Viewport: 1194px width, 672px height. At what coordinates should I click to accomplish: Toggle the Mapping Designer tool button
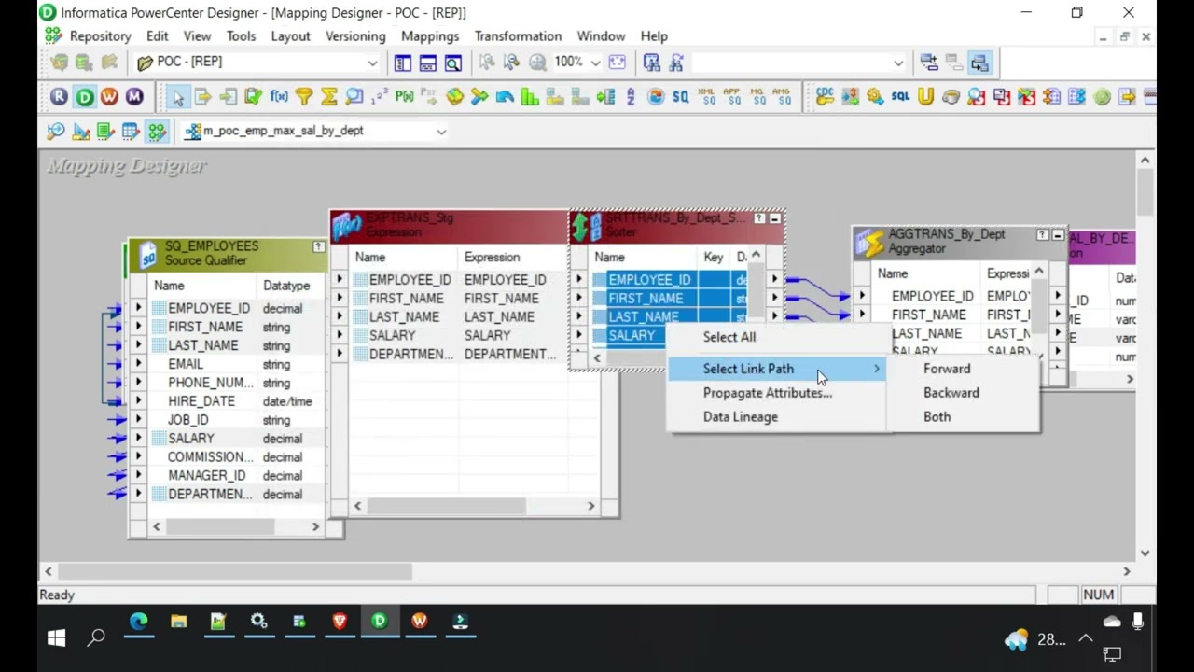click(156, 132)
